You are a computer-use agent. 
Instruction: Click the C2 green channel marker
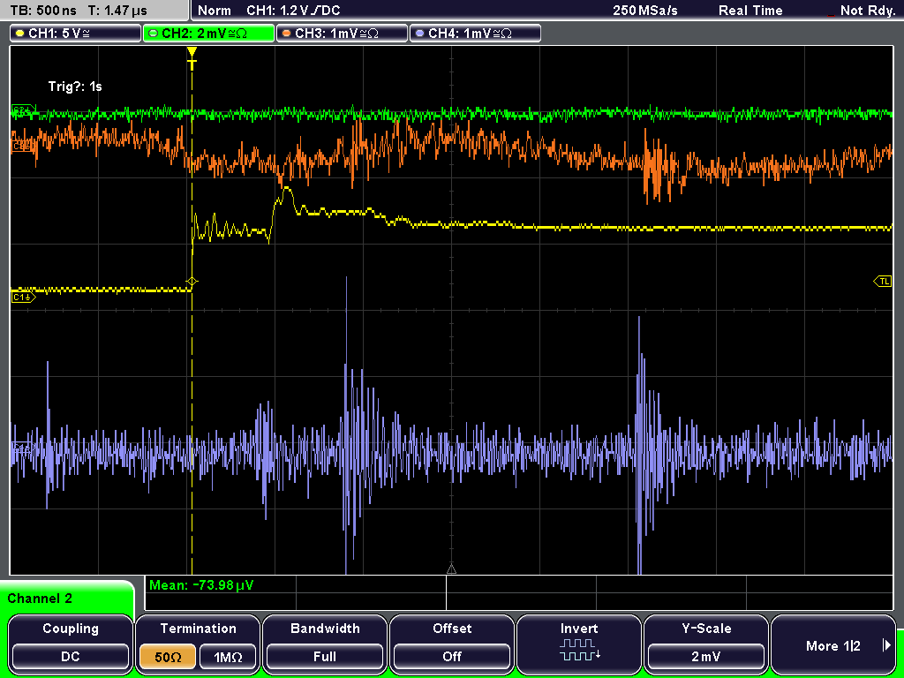(24, 109)
